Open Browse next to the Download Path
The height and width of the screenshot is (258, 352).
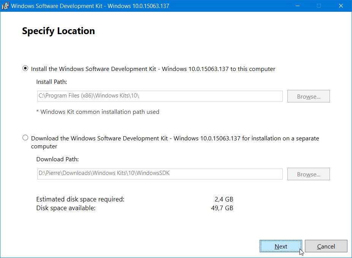(308, 174)
